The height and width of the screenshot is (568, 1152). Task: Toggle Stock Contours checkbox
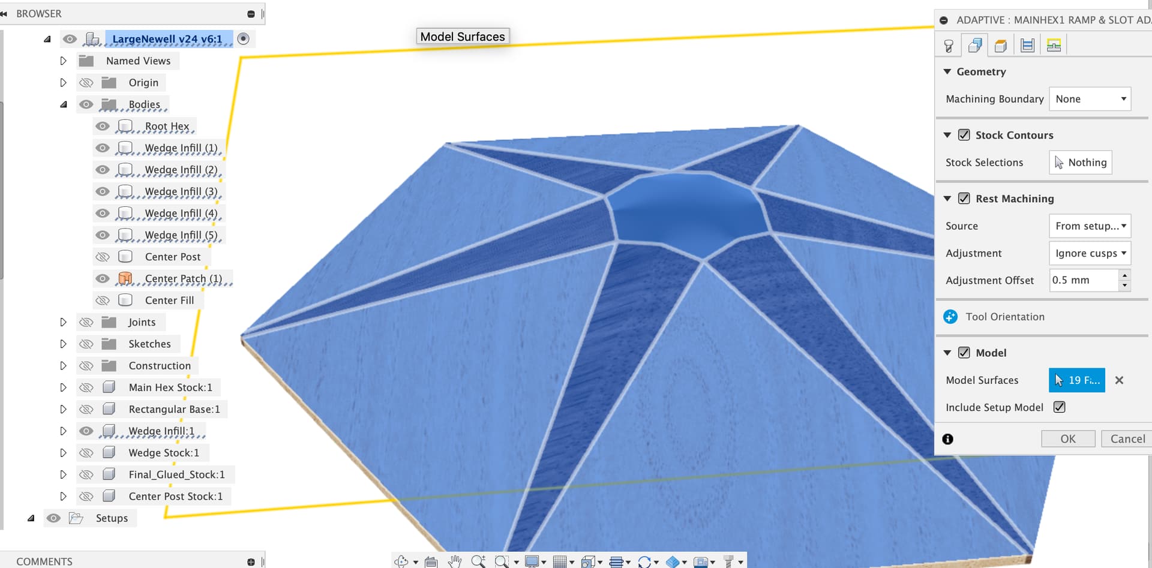(x=964, y=135)
